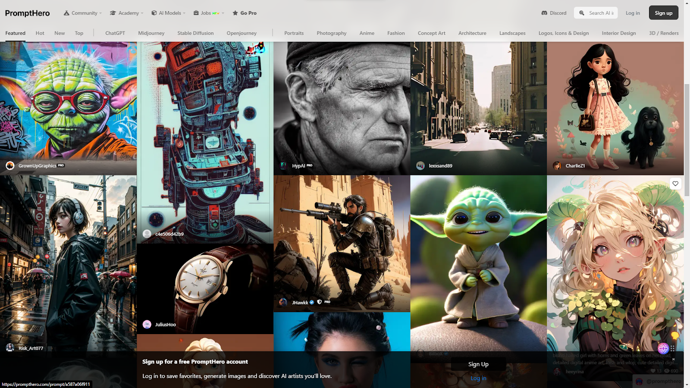Screen dimensions: 690x388
Task: Click the header Sign up button
Action: pos(663,13)
